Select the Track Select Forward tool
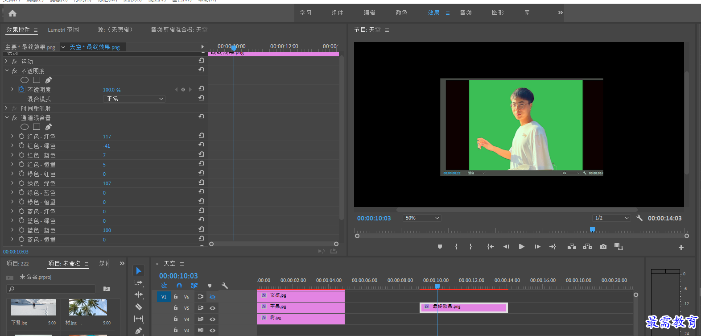The height and width of the screenshot is (336, 701). click(139, 282)
